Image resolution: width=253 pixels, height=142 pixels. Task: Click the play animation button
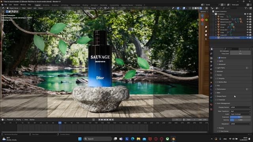coord(107,120)
